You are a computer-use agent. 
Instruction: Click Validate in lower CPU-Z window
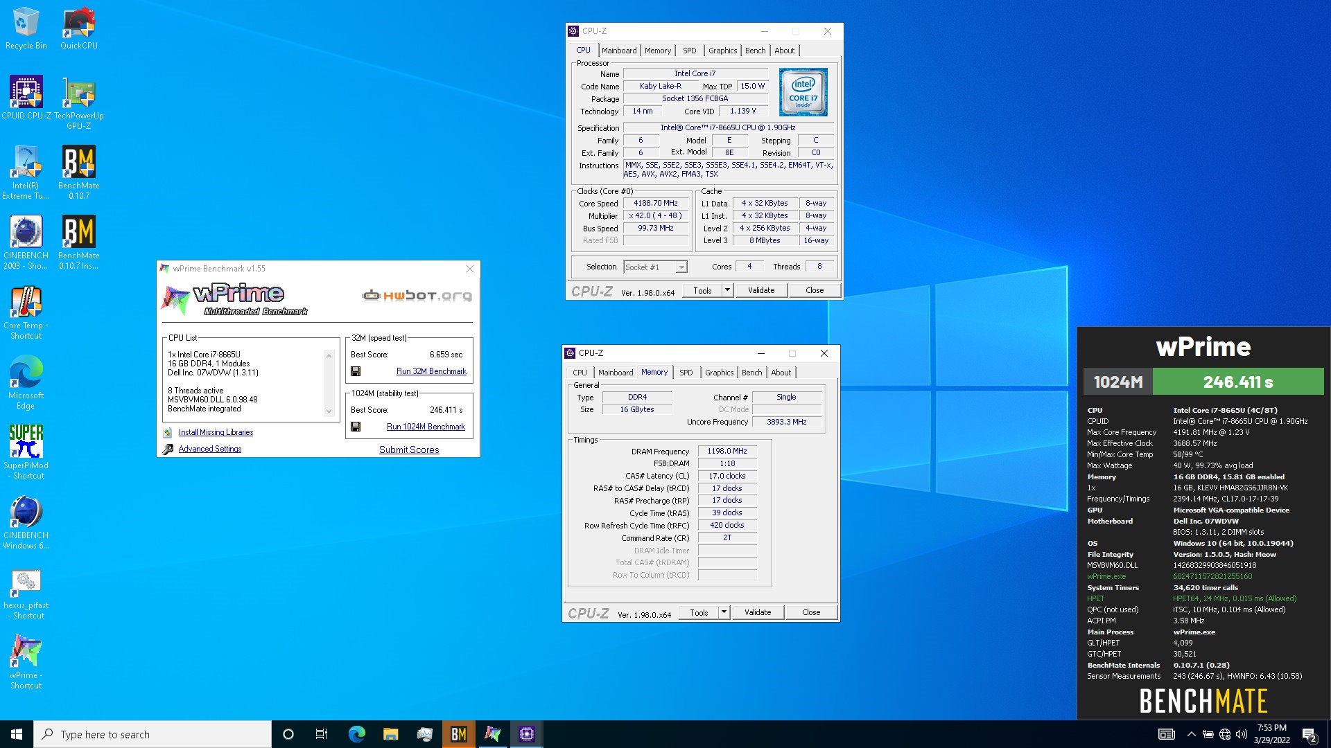point(757,612)
